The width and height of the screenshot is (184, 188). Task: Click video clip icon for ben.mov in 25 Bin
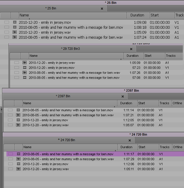(x=15, y=27)
